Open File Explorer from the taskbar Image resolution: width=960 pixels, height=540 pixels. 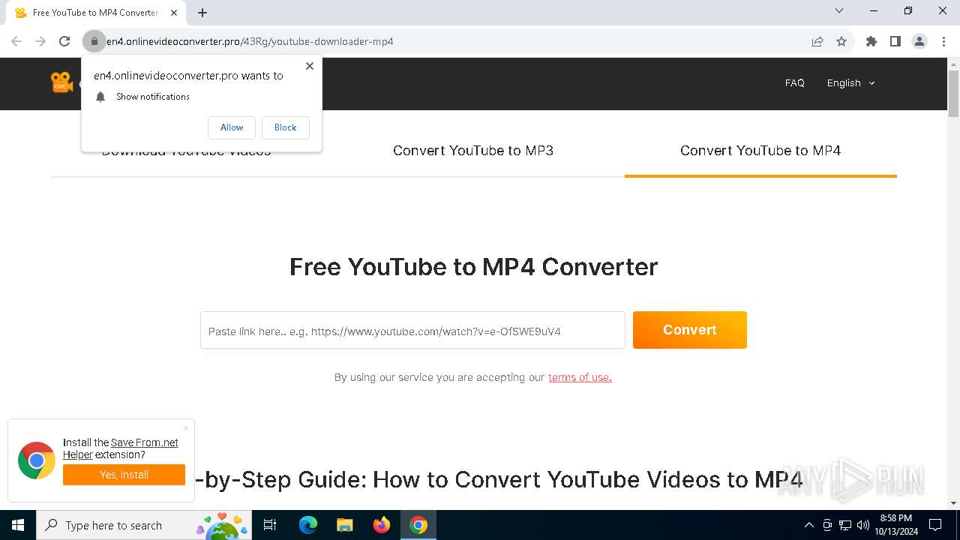pyautogui.click(x=344, y=525)
